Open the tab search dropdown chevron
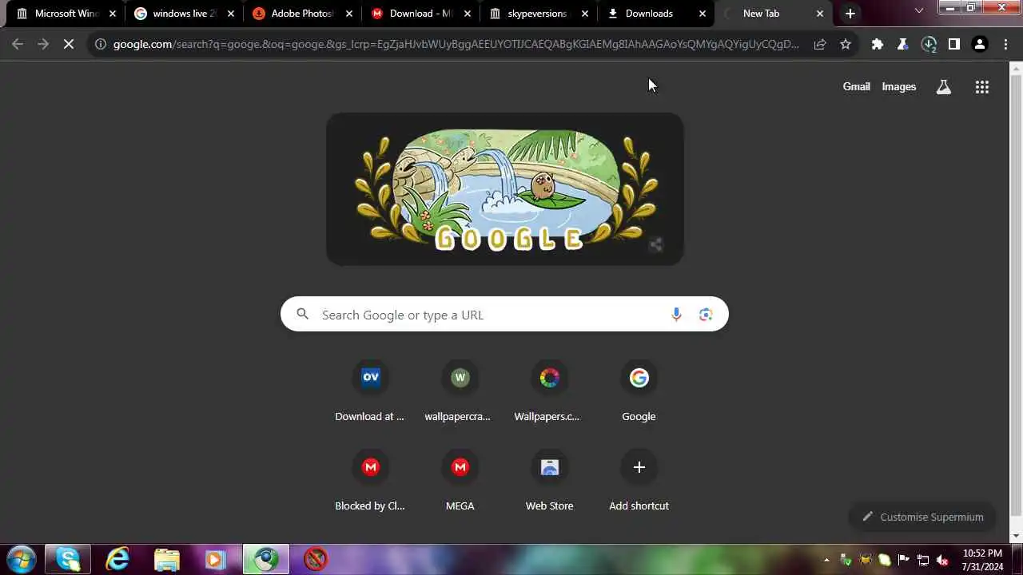The image size is (1023, 575). [x=919, y=10]
